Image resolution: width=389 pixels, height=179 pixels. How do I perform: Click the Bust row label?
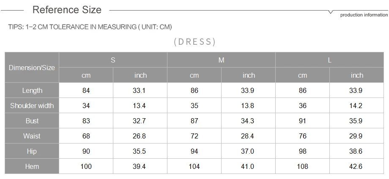(32, 121)
